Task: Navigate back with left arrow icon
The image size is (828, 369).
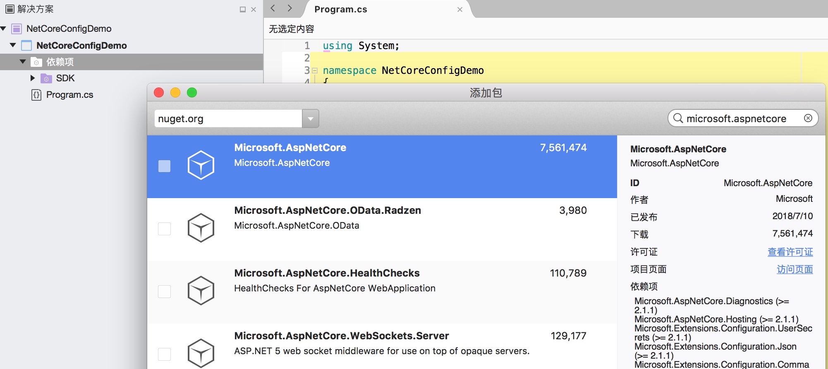Action: [x=273, y=9]
